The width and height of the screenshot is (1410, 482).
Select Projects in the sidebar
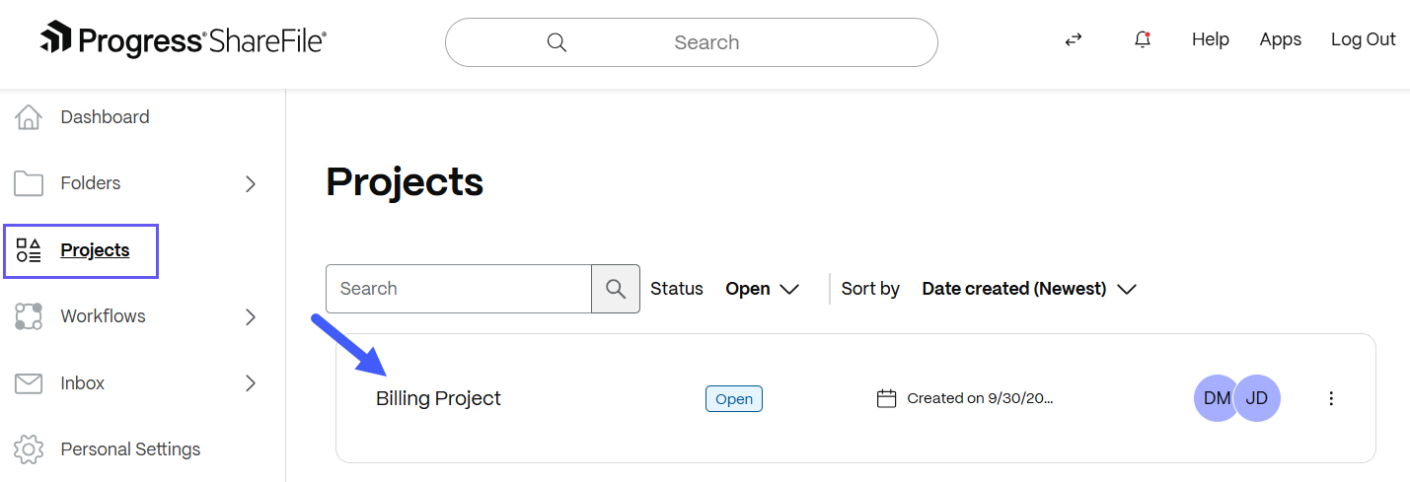(x=95, y=250)
